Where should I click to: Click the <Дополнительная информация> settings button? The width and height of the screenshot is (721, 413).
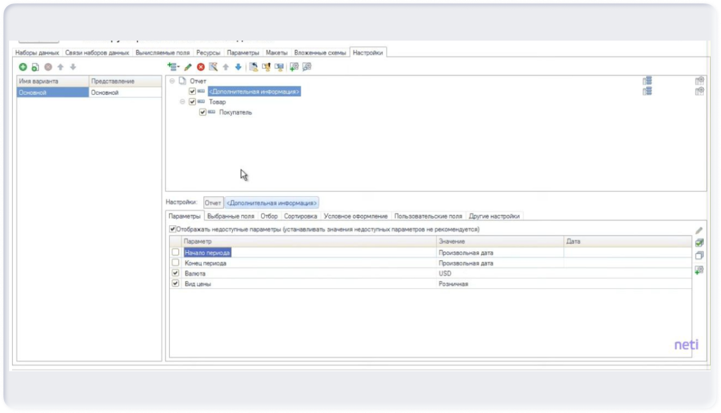tap(272, 203)
